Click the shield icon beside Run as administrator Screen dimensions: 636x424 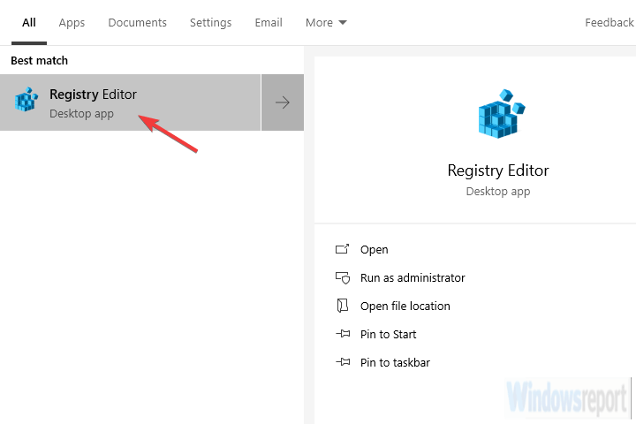click(343, 278)
